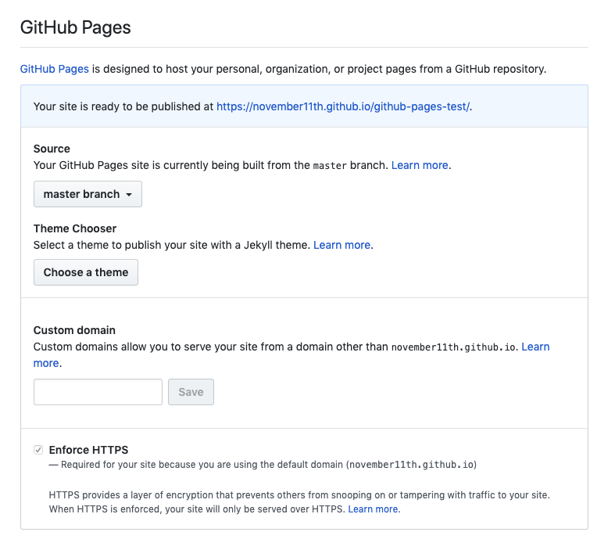Click the Choose a theme button
The width and height of the screenshot is (615, 550).
[x=86, y=272]
